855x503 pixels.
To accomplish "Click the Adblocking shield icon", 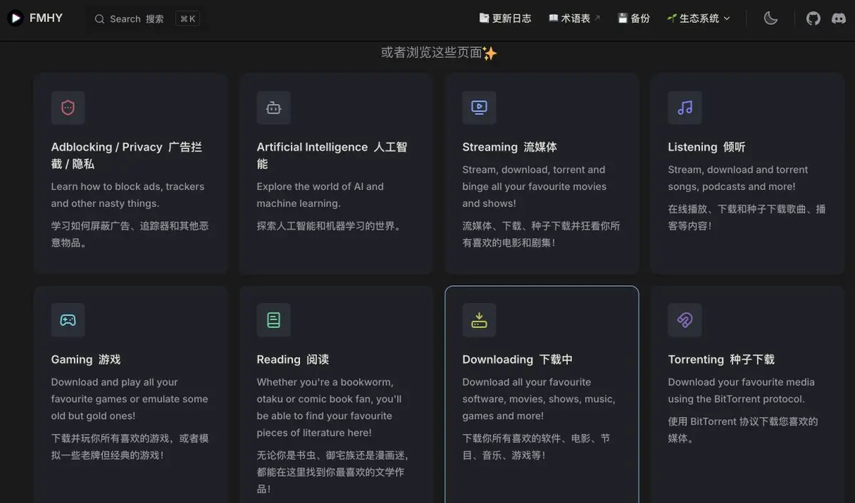I will pyautogui.click(x=68, y=107).
